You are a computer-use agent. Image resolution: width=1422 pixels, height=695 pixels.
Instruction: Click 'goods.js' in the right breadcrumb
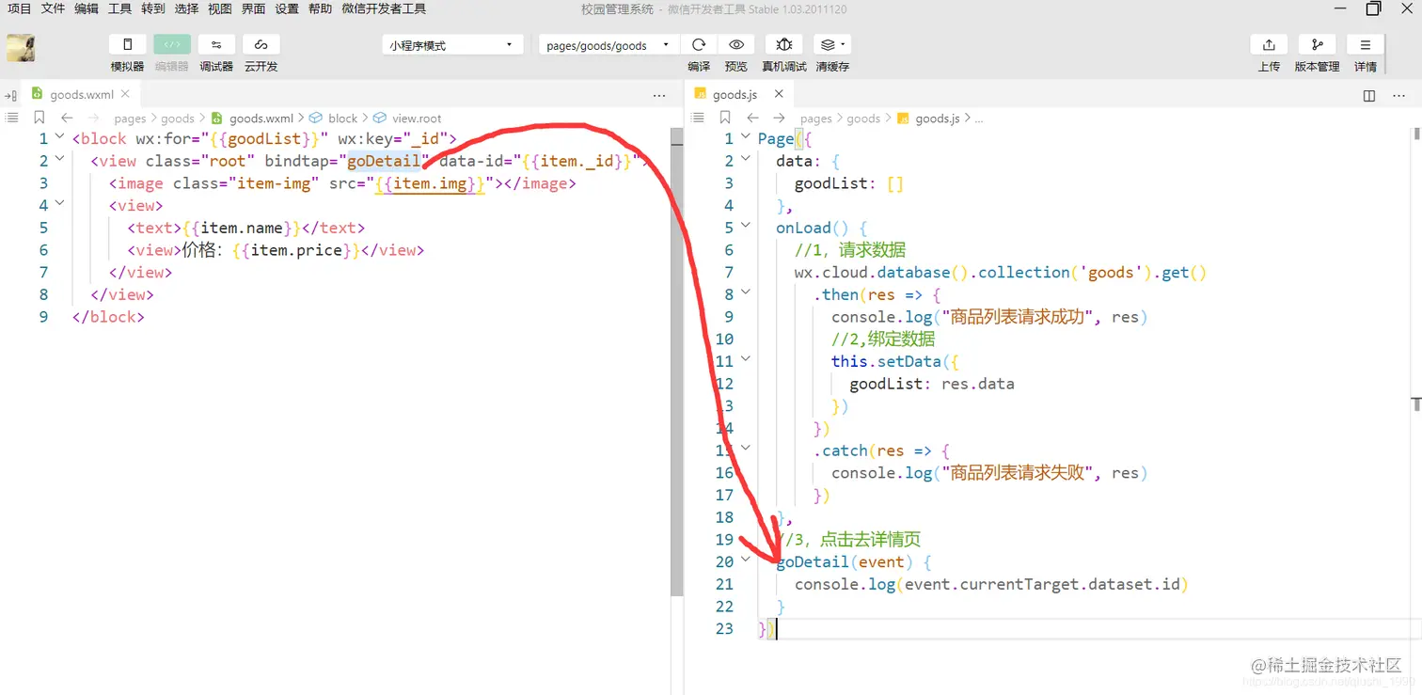pyautogui.click(x=937, y=118)
